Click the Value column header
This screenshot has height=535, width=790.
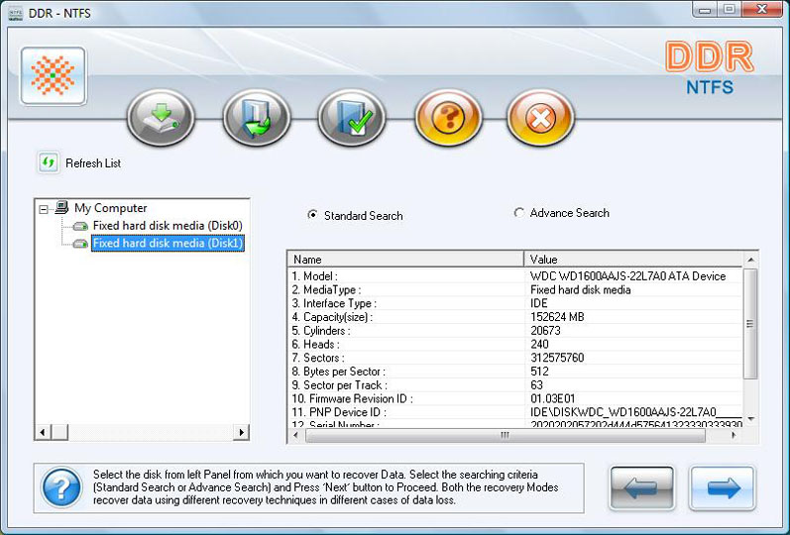[x=633, y=260]
